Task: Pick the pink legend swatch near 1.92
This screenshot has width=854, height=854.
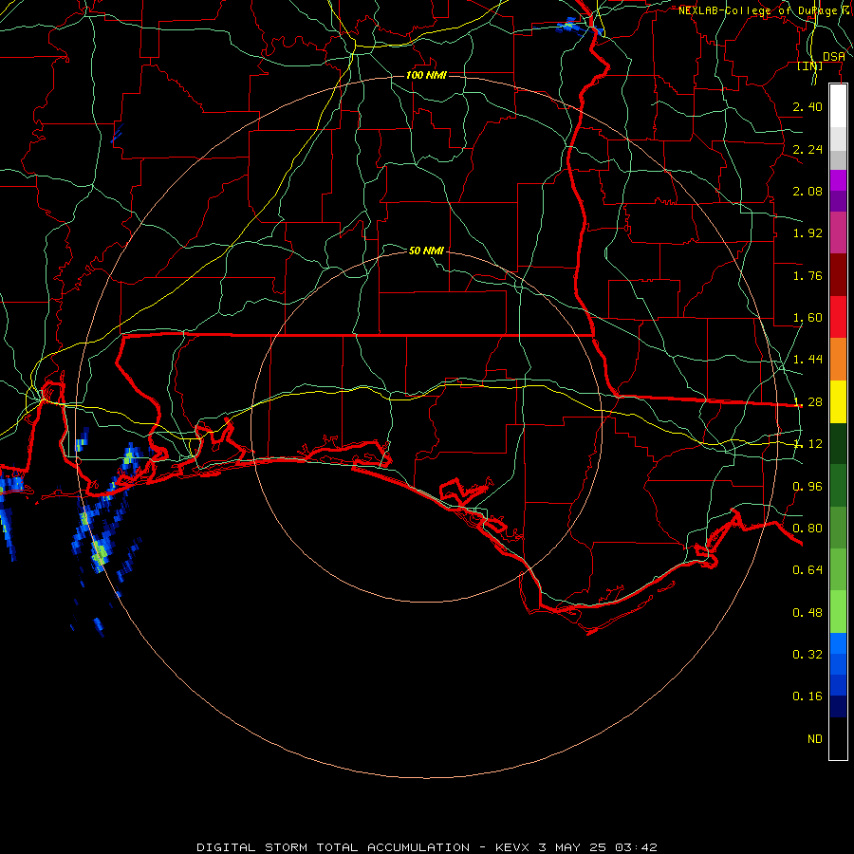Action: click(x=838, y=232)
